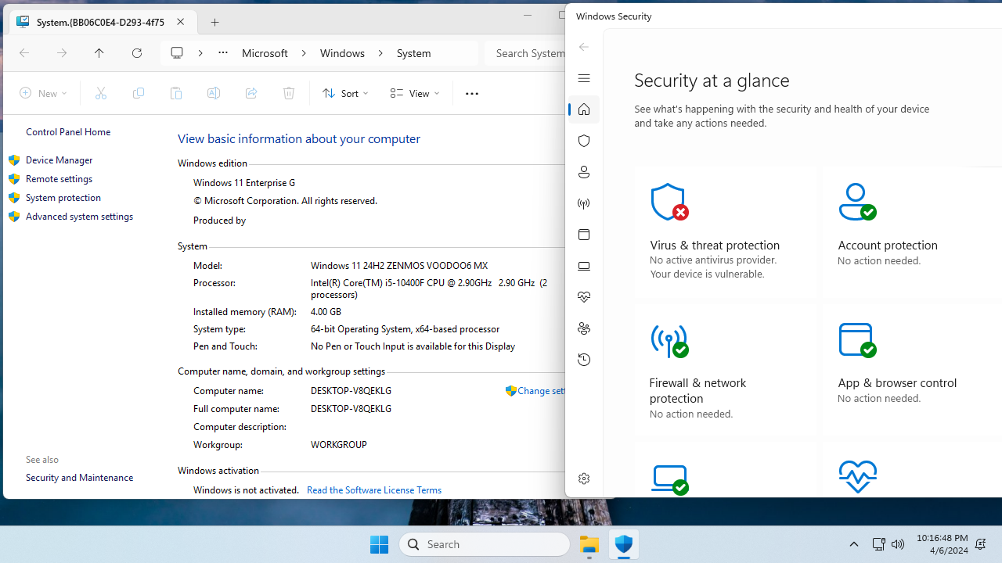The height and width of the screenshot is (563, 1002).
Task: Open the New dropdown in Explorer
Action: click(43, 93)
